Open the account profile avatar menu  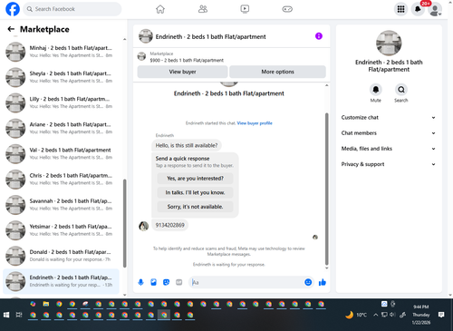point(435,9)
